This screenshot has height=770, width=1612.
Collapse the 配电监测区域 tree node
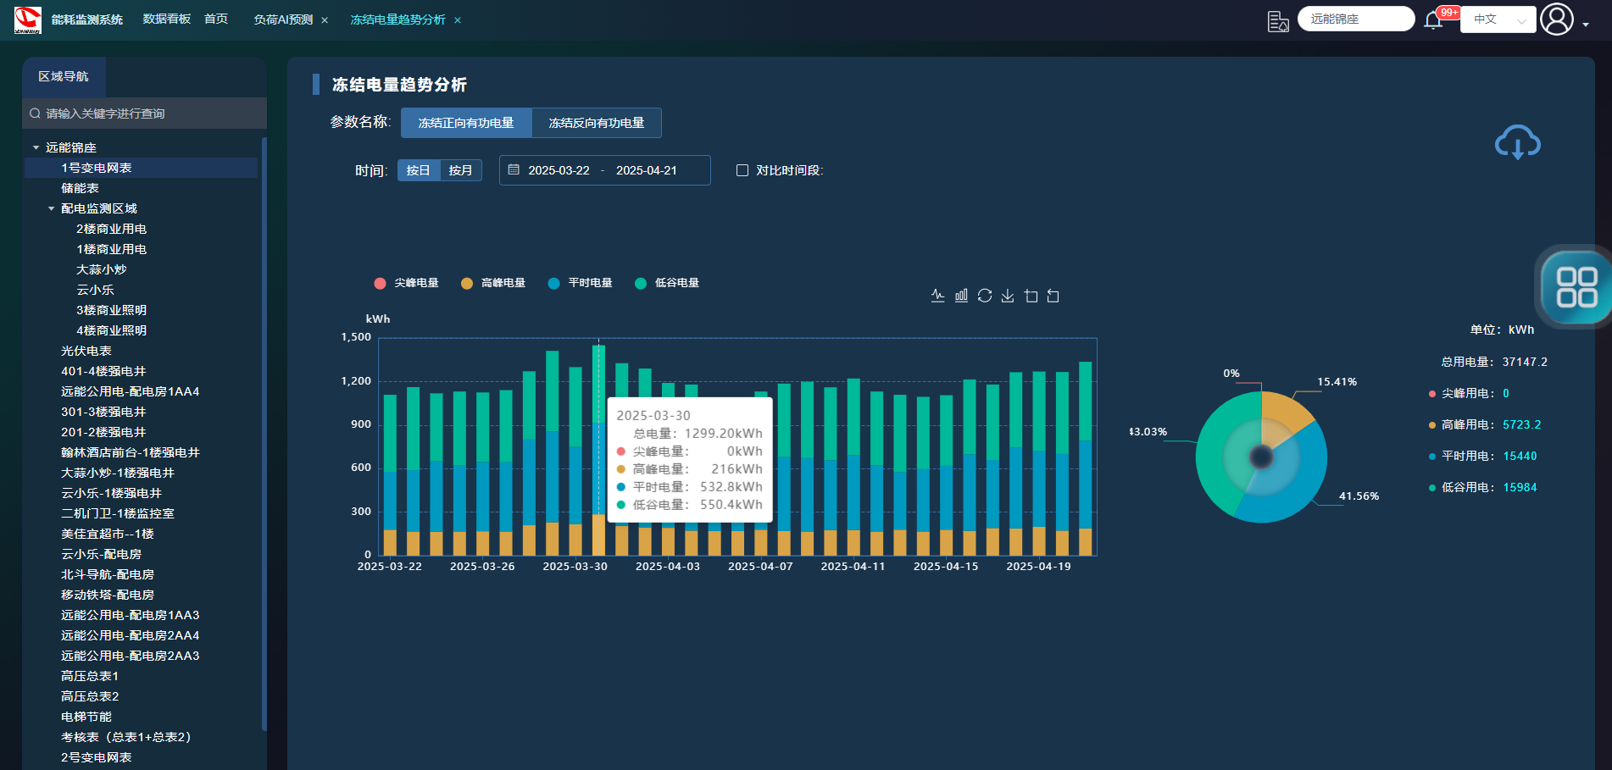click(x=52, y=208)
